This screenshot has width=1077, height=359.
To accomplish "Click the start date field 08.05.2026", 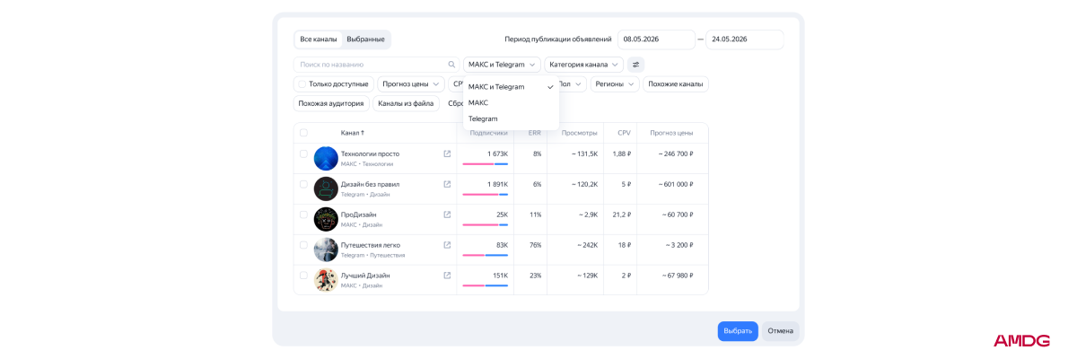I will tap(656, 39).
